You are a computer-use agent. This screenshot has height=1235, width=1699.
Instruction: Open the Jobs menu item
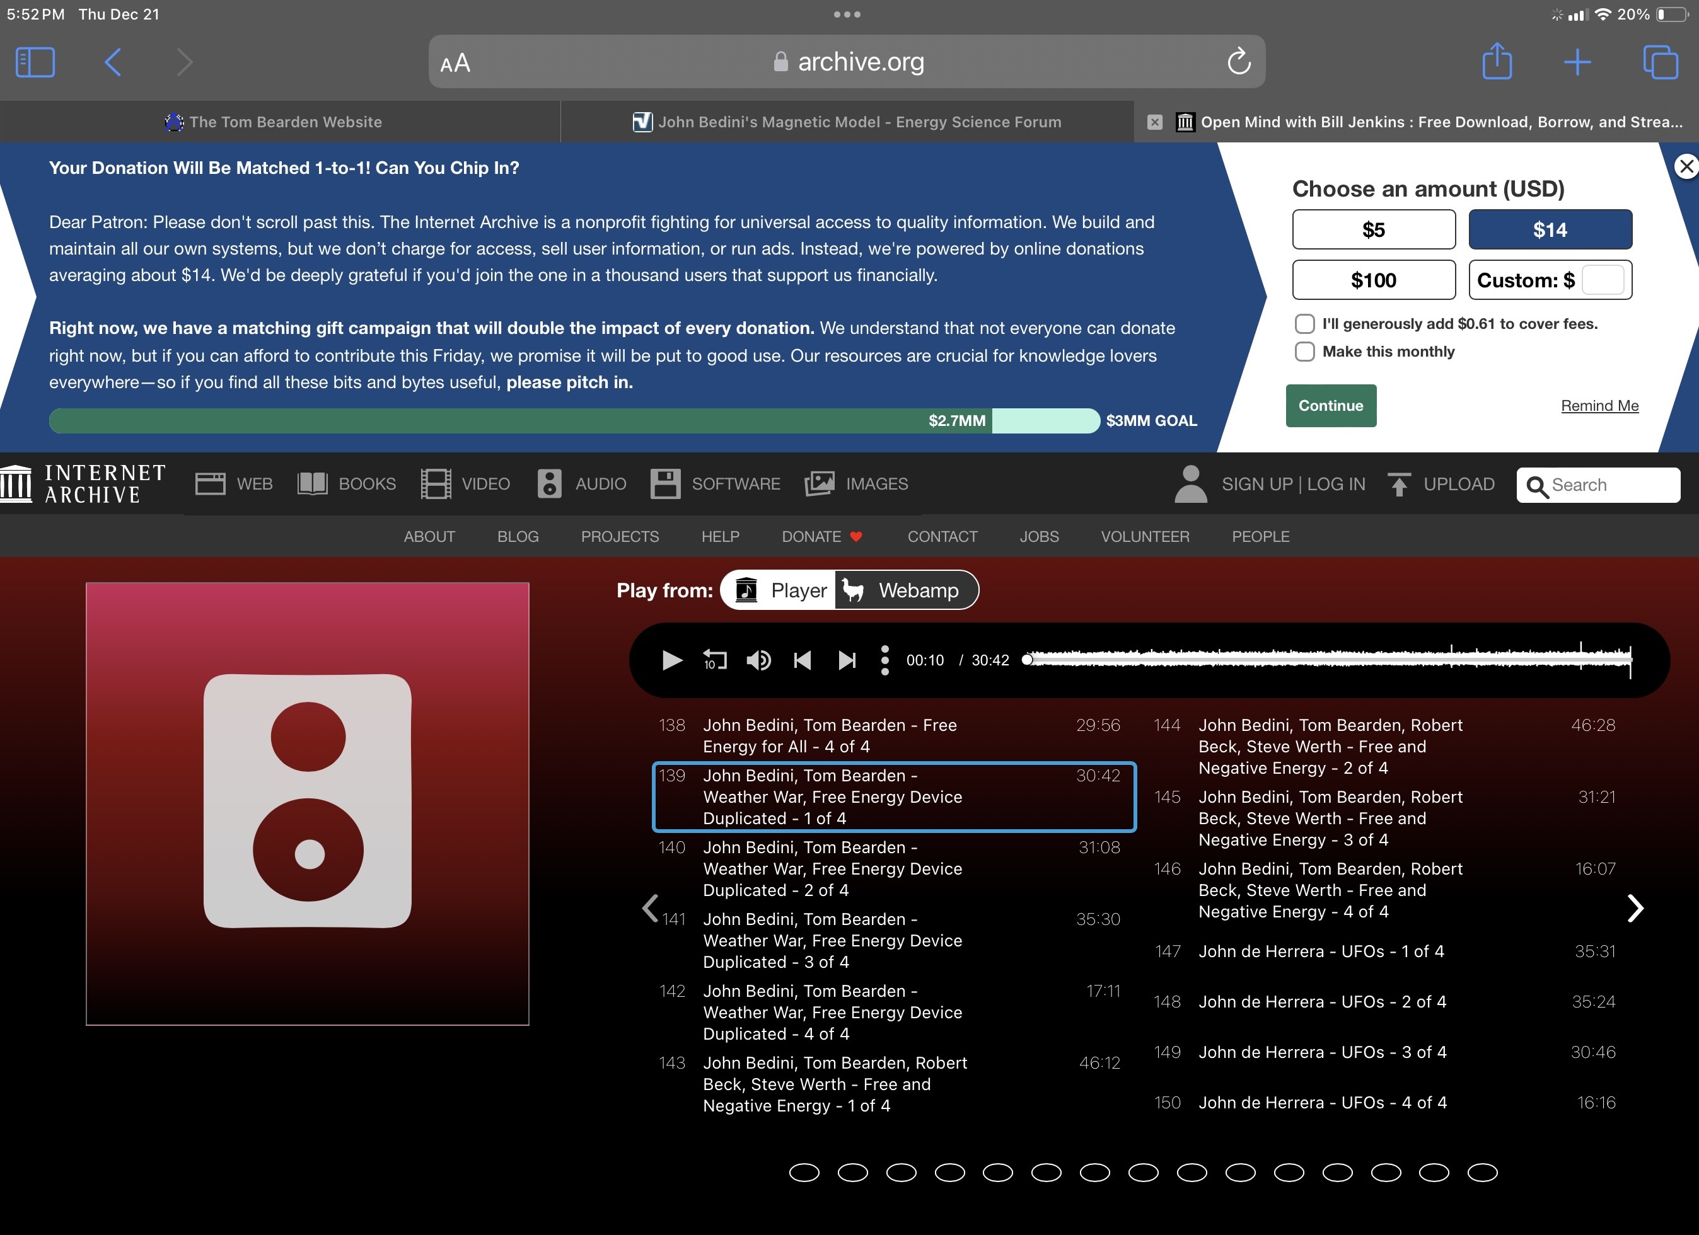click(1039, 536)
